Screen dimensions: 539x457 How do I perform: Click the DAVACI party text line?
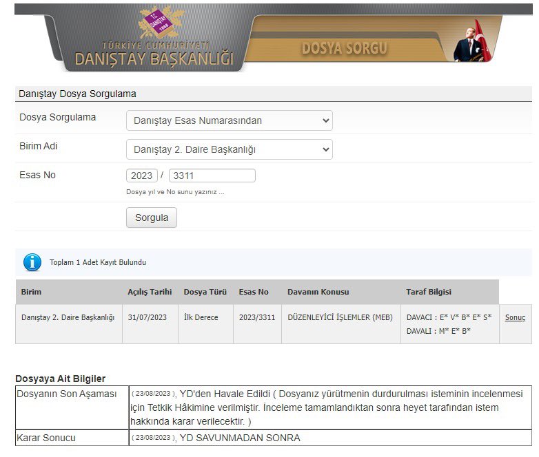449,317
